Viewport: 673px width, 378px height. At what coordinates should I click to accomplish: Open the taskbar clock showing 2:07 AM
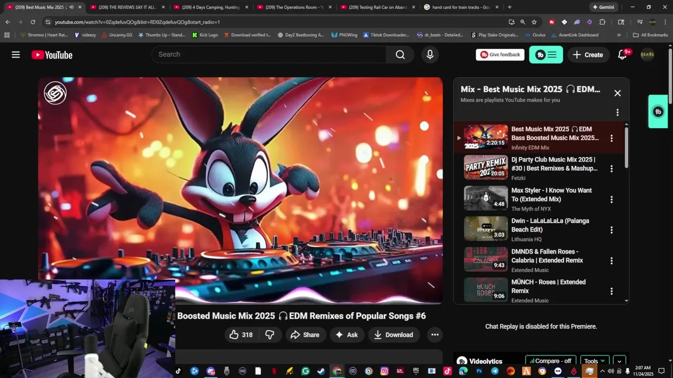pyautogui.click(x=643, y=371)
